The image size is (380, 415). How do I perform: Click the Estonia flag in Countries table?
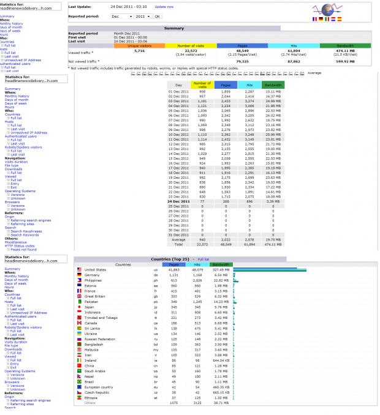[x=79, y=285]
